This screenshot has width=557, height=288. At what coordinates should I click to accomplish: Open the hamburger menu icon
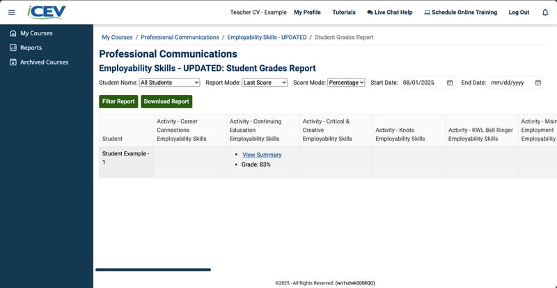point(12,12)
